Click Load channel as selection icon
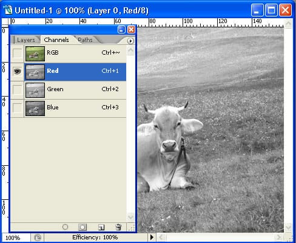 click(x=65, y=227)
